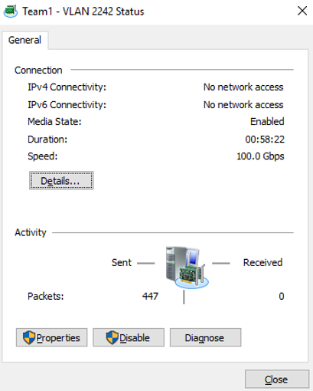Click the Close button at bottom
Image resolution: width=313 pixels, height=391 pixels.
point(277,379)
